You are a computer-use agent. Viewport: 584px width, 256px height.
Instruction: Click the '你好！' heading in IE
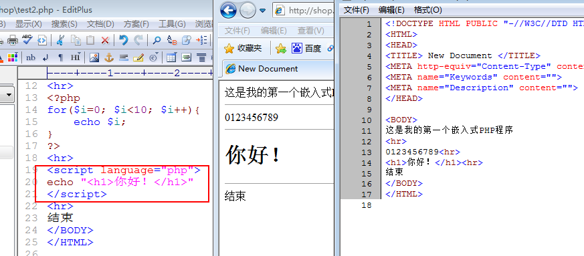click(253, 155)
